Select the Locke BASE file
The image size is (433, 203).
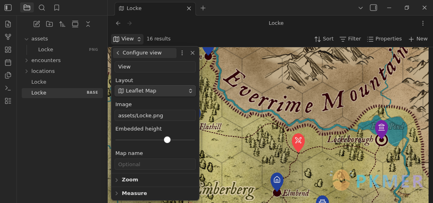coord(62,93)
